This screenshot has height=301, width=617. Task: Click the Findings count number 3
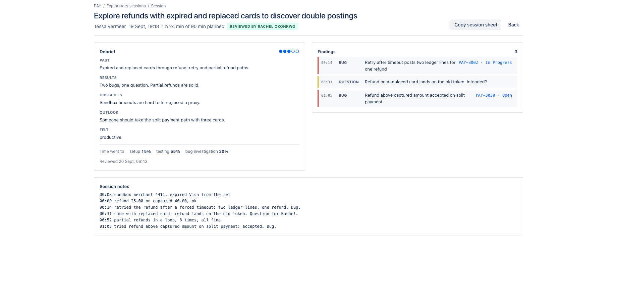coord(516,52)
